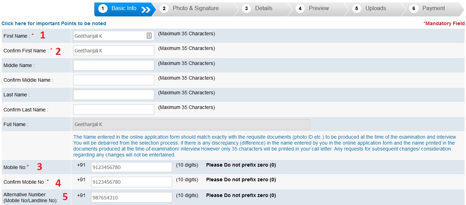Click into the First Name text field
466x205 pixels.
(x=109, y=36)
